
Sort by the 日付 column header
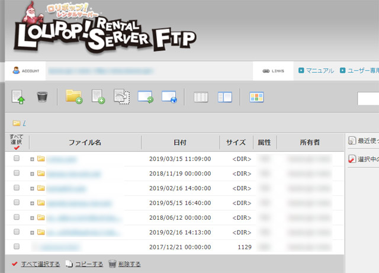coord(180,143)
